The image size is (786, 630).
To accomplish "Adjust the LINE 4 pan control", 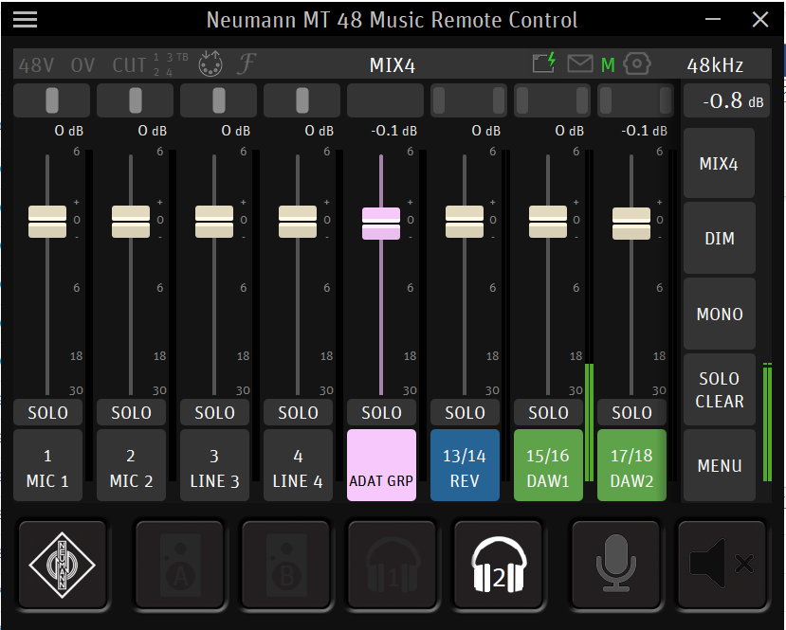I will point(302,100).
